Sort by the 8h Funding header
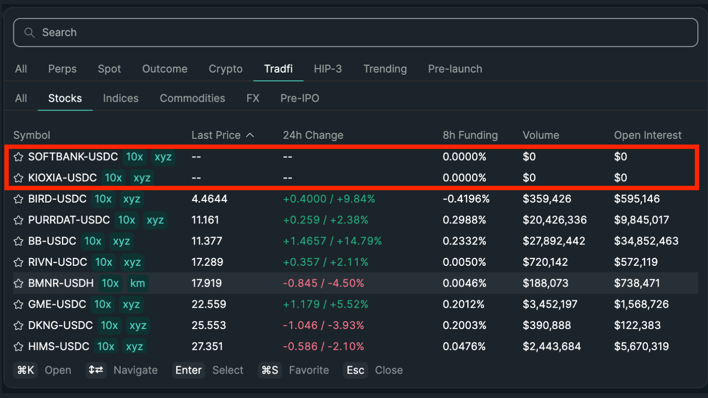 click(x=470, y=135)
